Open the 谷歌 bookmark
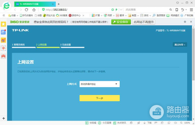Viewport: 195px width, 125px height. 38,16
